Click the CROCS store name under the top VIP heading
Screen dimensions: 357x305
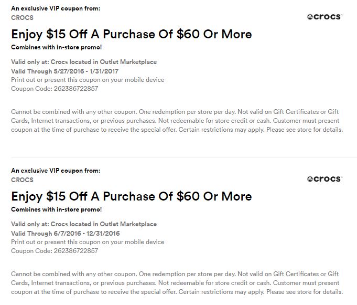pyautogui.click(x=22, y=18)
